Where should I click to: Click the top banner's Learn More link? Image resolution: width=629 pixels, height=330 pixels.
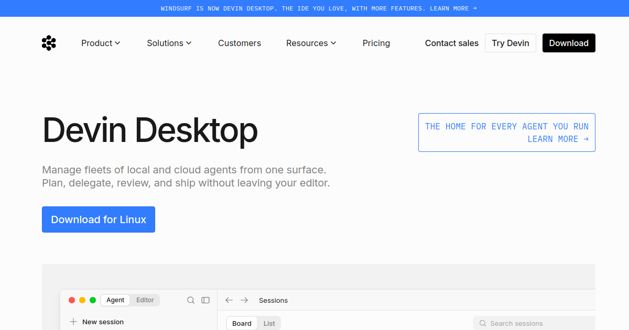point(453,8)
